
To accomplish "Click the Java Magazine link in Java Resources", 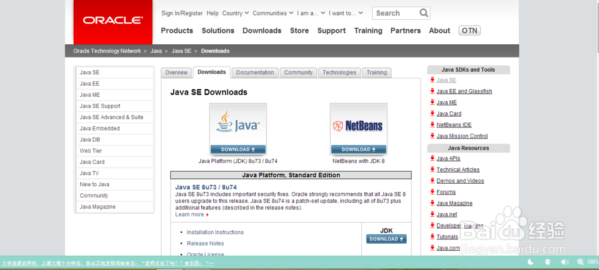I will (x=454, y=203).
